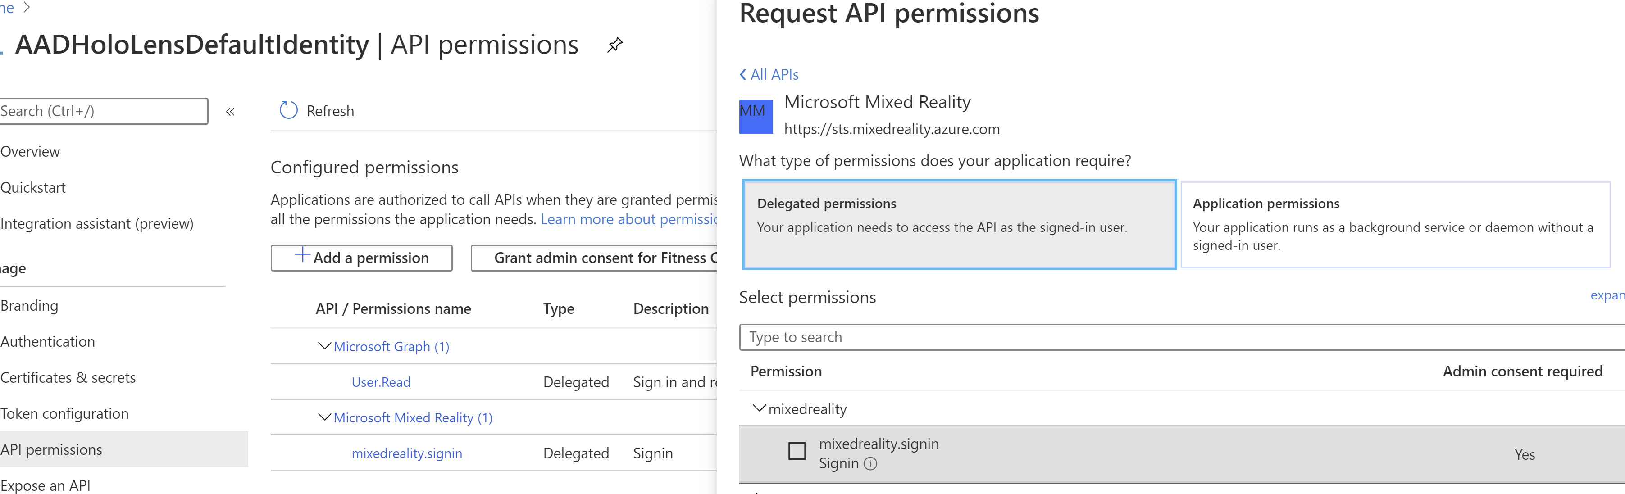
Task: Collapse the left navigation menu
Action: tap(230, 112)
